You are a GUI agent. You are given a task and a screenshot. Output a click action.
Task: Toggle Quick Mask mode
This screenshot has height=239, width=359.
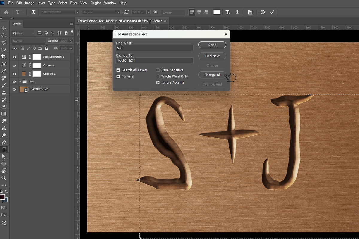tap(4, 207)
